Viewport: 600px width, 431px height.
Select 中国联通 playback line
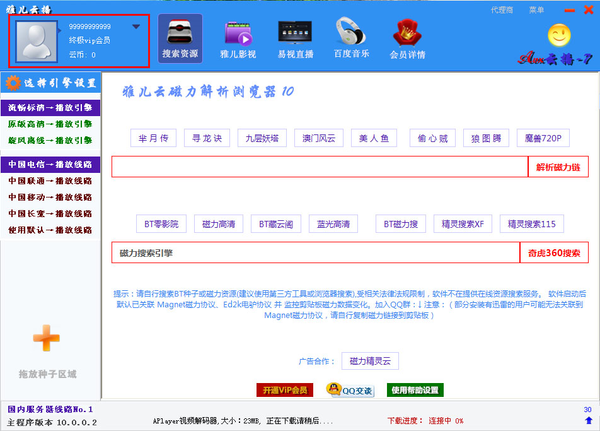[x=50, y=181]
